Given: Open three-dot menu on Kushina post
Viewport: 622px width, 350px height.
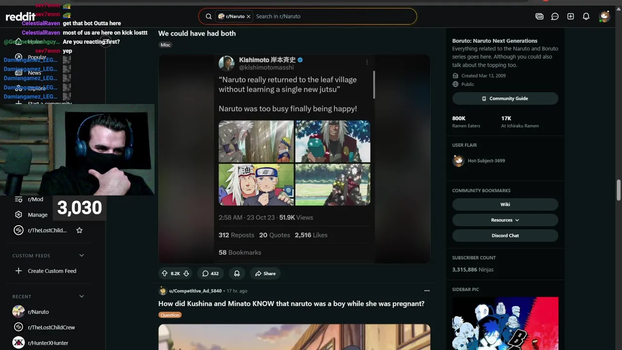Looking at the screenshot, I should [x=427, y=291].
